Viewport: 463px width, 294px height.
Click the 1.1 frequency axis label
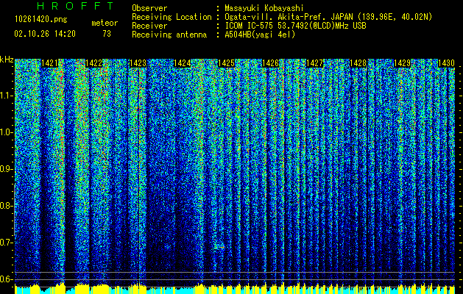(7, 96)
